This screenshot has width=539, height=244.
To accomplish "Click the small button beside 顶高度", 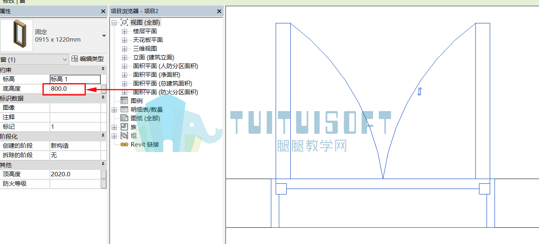I will (104, 174).
